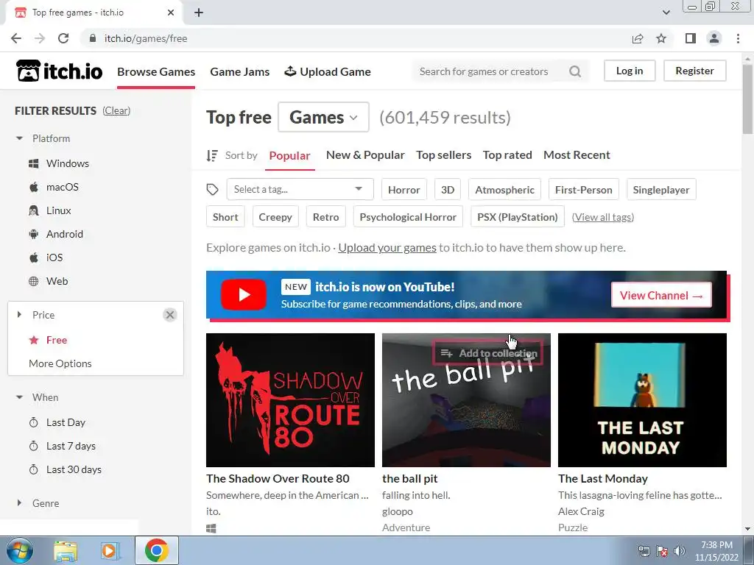
Task: Click the Last 7 days clock icon
Action: [x=34, y=447]
